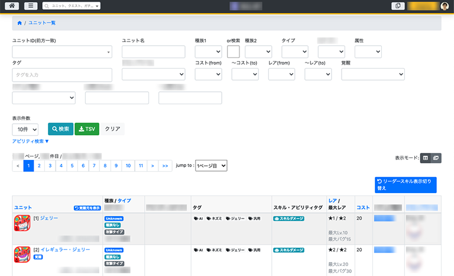Click スキルダメージ tag in イレギュラー・ジェリー row
Viewport: 454px width, 276px height.
pyautogui.click(x=288, y=250)
